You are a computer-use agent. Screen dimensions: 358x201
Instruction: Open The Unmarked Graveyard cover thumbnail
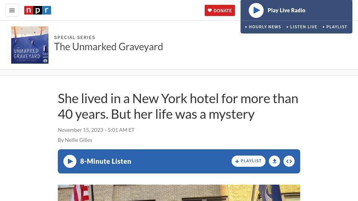(x=30, y=45)
